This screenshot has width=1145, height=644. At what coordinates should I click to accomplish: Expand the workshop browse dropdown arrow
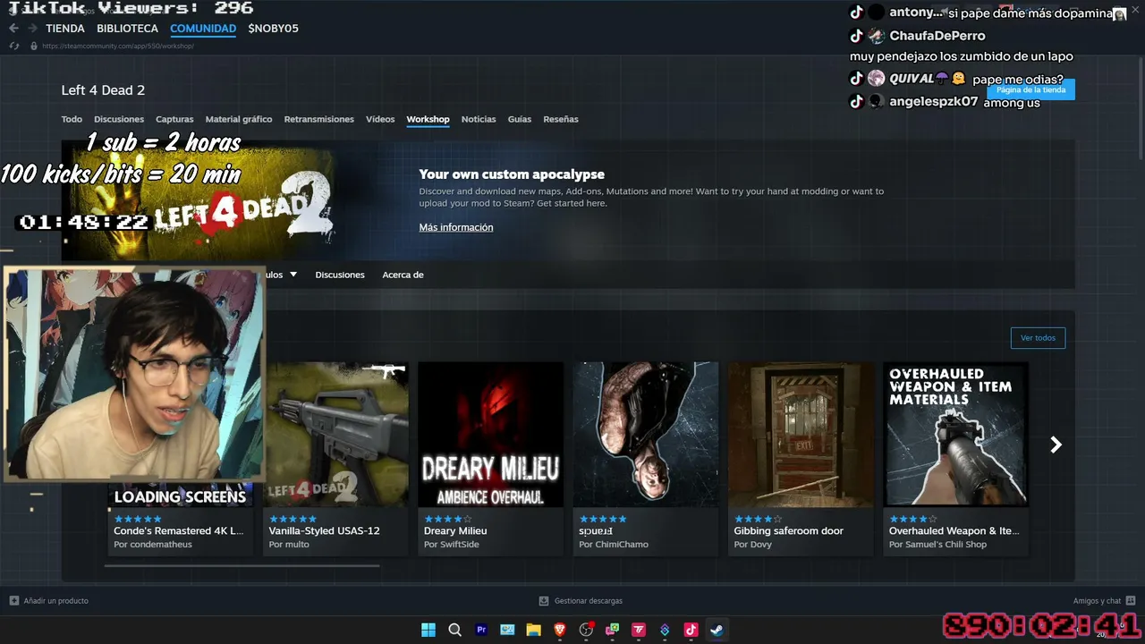pos(293,275)
